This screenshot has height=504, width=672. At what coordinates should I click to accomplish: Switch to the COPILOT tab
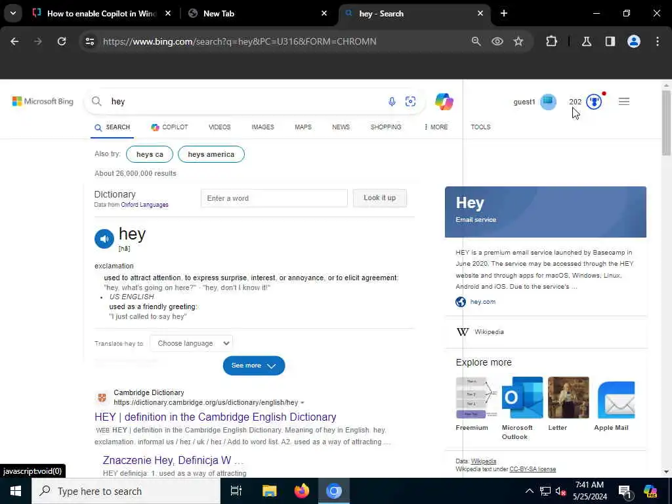(170, 127)
